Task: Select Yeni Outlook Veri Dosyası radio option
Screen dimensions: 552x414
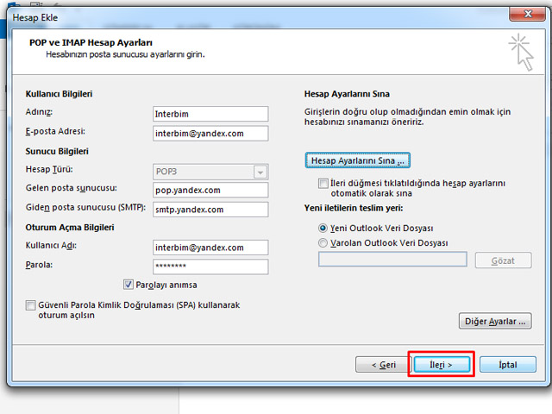Action: (x=323, y=228)
